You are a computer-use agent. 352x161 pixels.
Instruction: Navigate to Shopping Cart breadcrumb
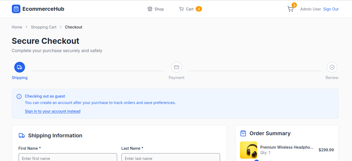(44, 27)
